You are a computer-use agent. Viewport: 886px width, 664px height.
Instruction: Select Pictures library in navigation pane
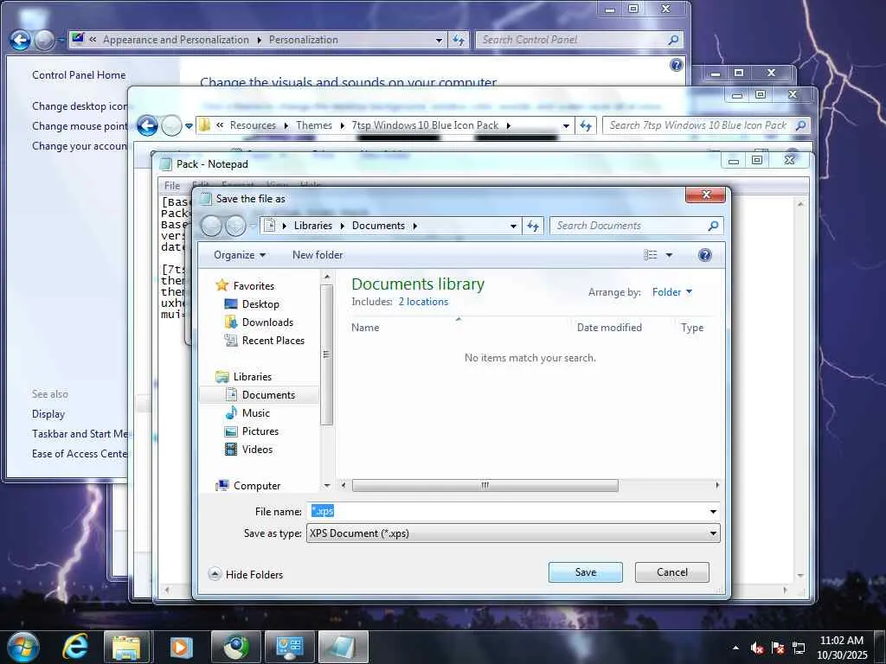(260, 431)
